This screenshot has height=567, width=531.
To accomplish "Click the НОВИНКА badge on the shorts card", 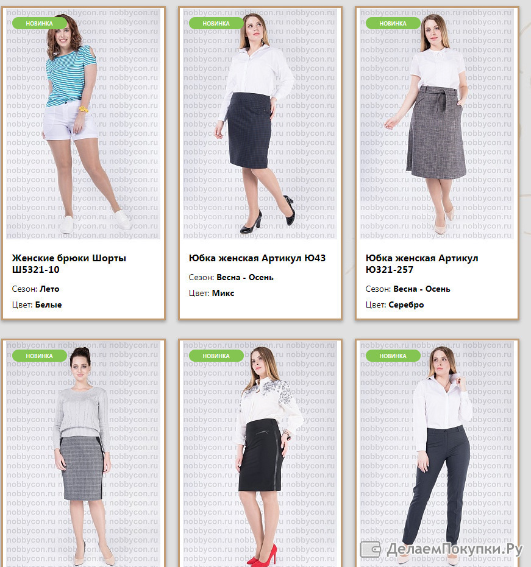I will coord(40,24).
